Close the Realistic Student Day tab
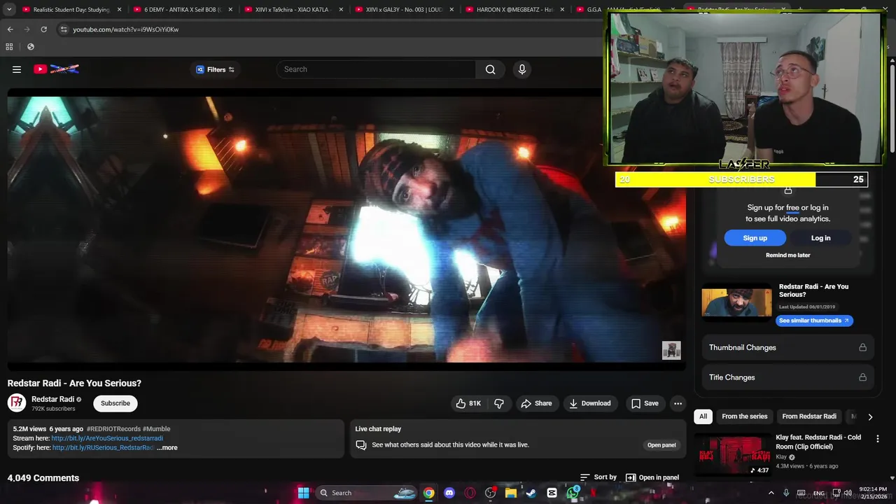The width and height of the screenshot is (896, 504). tap(119, 10)
